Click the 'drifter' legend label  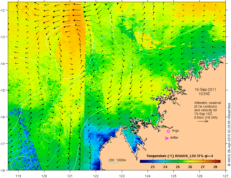[x=174, y=138]
